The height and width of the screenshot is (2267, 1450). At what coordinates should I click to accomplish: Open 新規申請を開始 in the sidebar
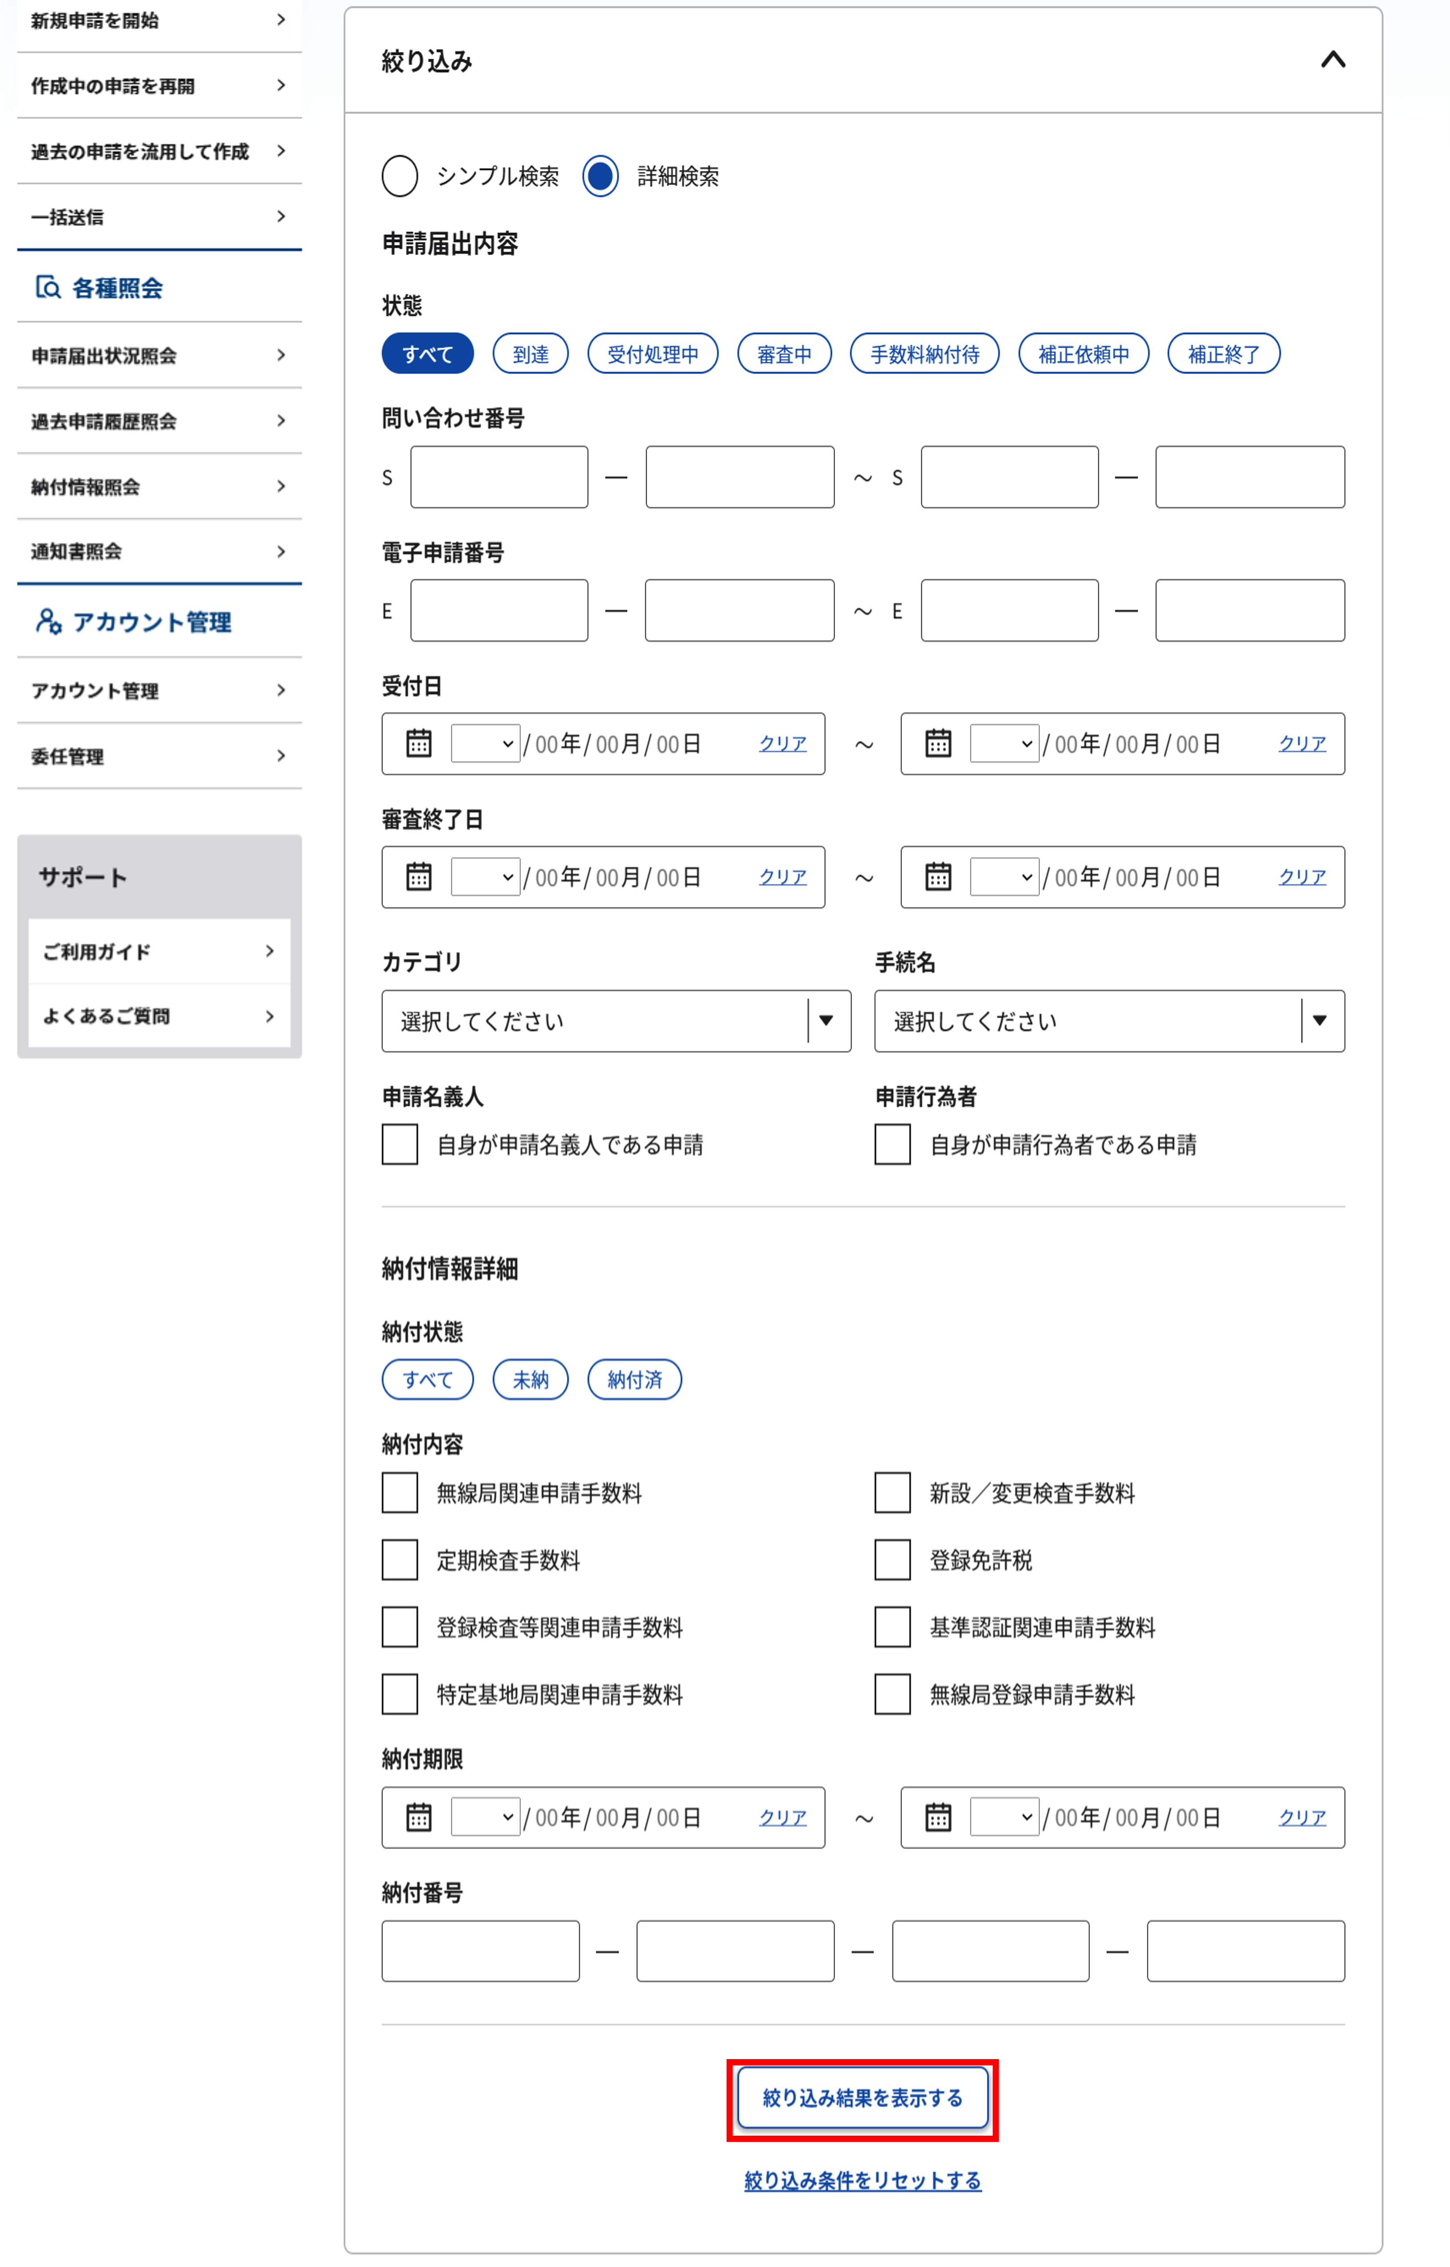click(x=159, y=21)
